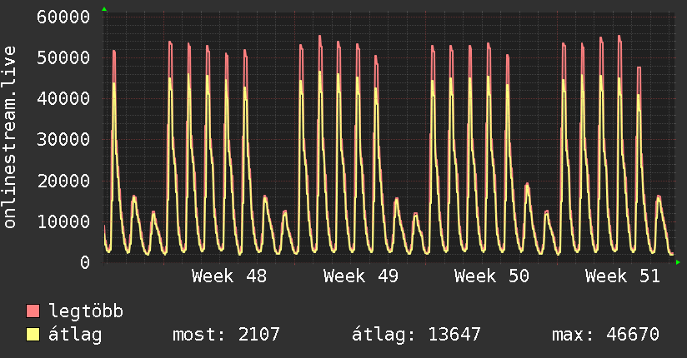
Task: Click the pink legtöbb legend swatch
Action: click(33, 311)
